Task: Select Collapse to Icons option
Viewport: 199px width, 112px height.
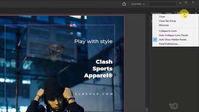Action: [168, 31]
